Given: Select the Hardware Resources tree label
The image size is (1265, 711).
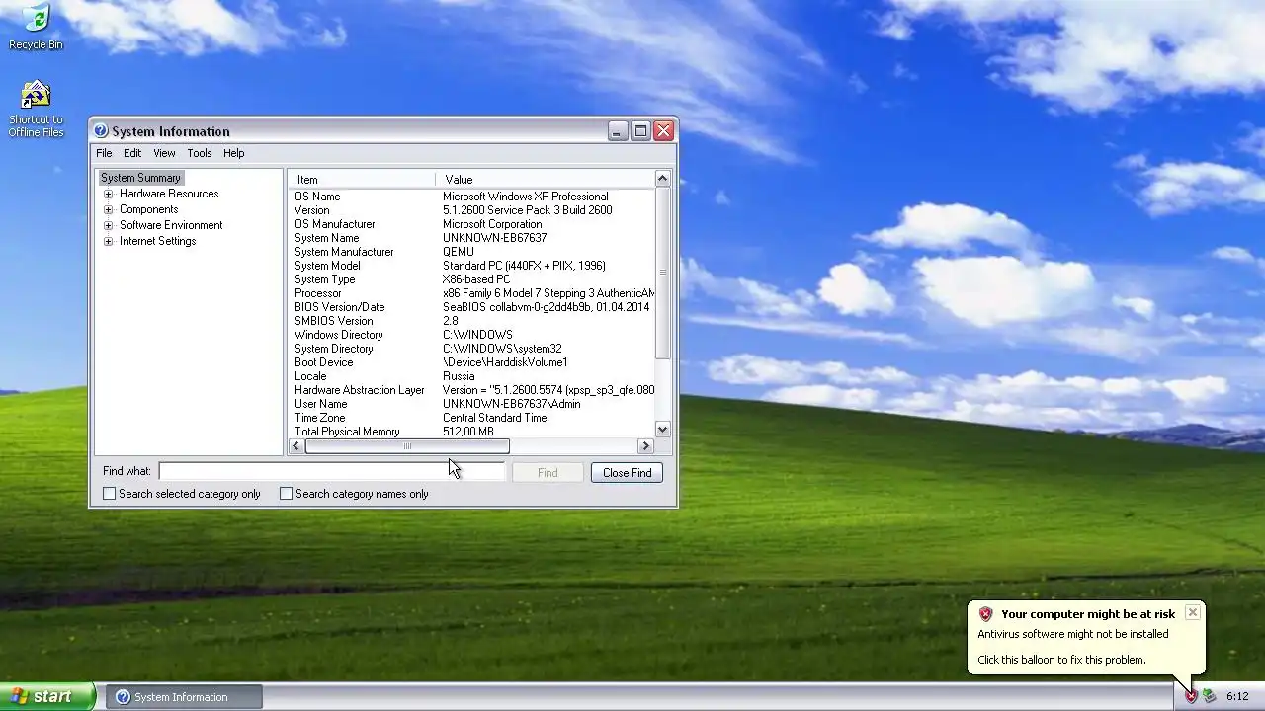Looking at the screenshot, I should tap(169, 194).
